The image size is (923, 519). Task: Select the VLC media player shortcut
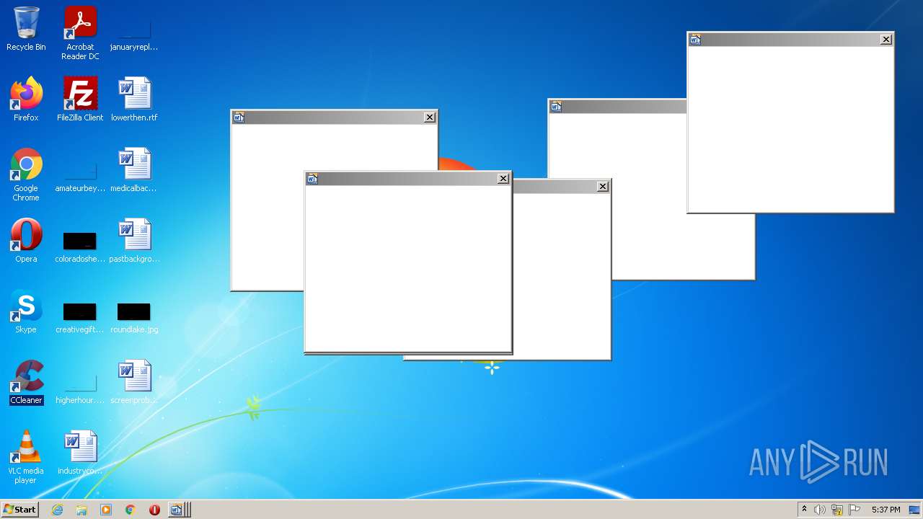click(26, 457)
